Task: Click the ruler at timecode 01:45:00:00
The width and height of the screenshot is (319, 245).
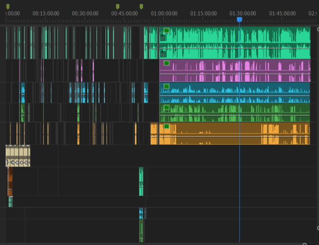Action: coord(283,14)
